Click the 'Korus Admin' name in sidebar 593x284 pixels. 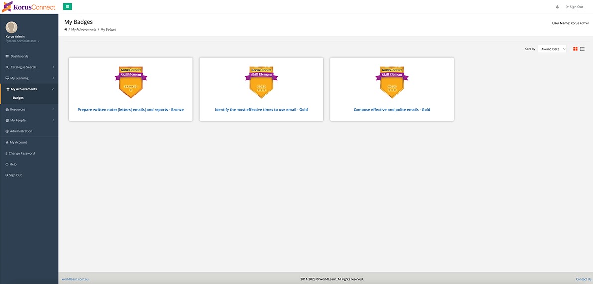pos(15,37)
